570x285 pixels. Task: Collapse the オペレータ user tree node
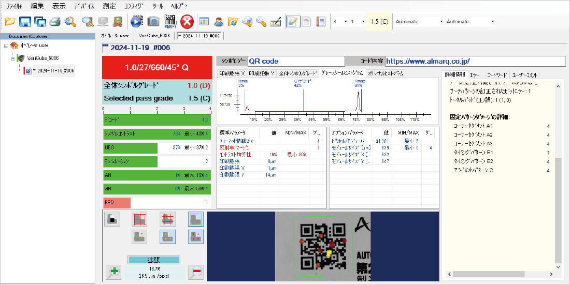(6, 46)
